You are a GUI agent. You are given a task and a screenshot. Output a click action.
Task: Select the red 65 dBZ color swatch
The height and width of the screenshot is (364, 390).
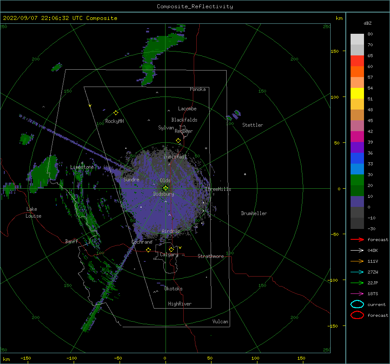click(357, 61)
